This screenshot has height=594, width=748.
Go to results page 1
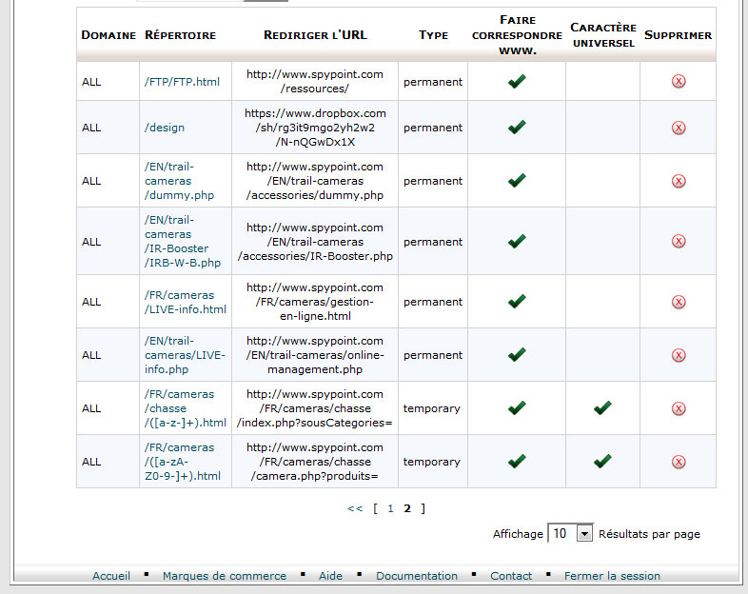click(x=391, y=508)
